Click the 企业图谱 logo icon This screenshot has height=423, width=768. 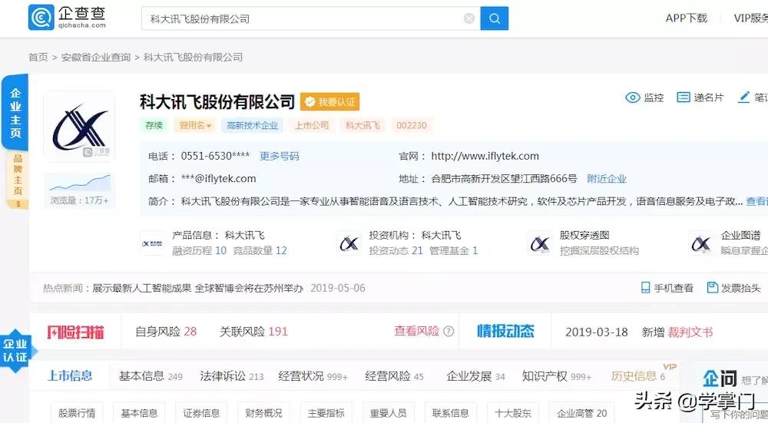click(701, 243)
